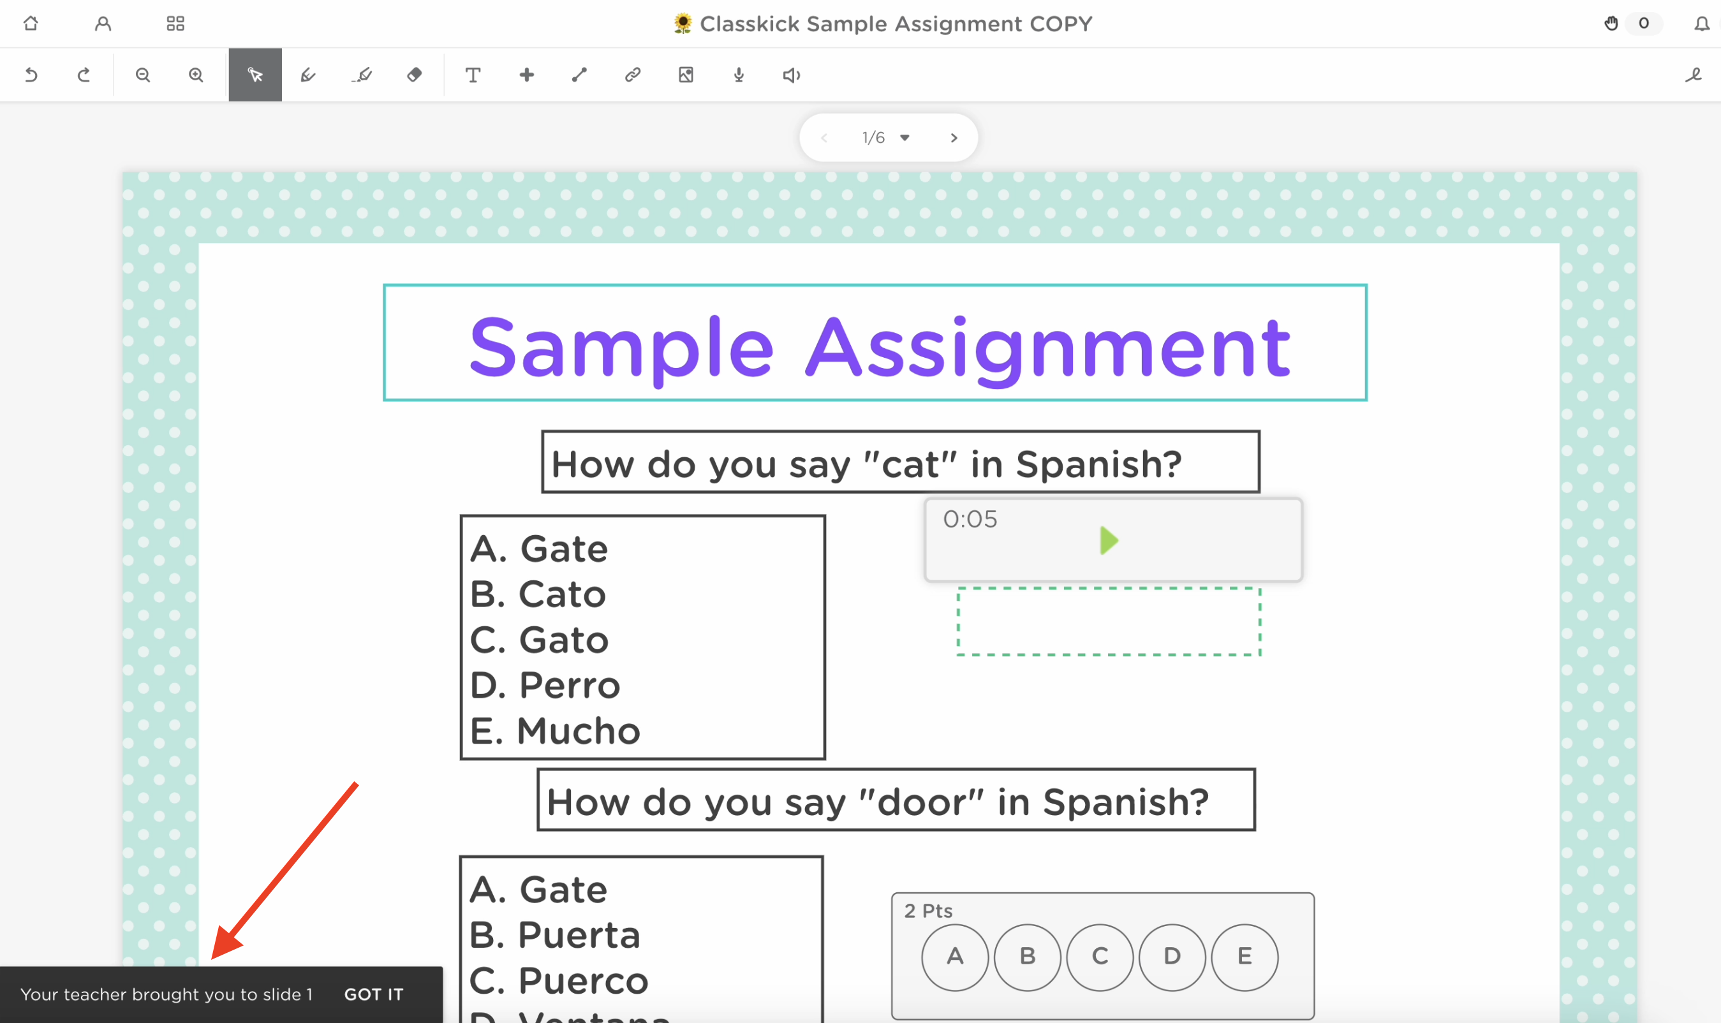Select the pointer selection tool
Image resolution: width=1721 pixels, height=1023 pixels.
tap(255, 75)
